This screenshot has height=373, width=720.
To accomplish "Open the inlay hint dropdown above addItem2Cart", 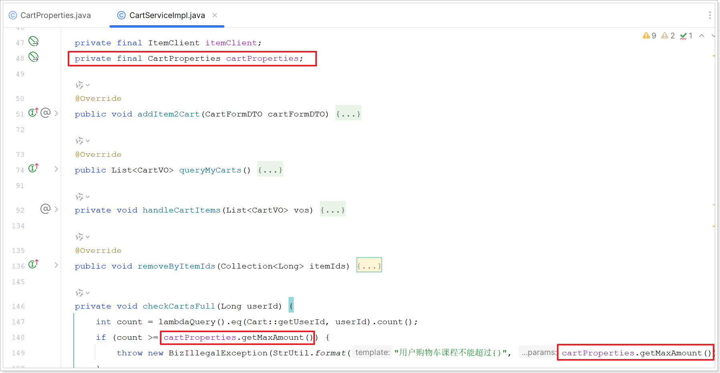I will click(83, 85).
